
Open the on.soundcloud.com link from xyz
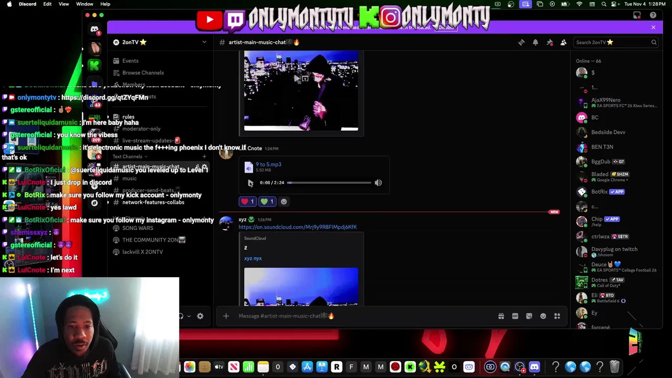coord(298,227)
